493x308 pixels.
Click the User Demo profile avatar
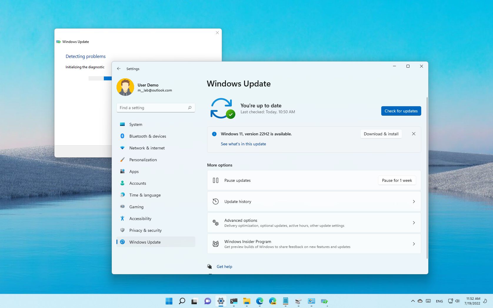coord(125,87)
